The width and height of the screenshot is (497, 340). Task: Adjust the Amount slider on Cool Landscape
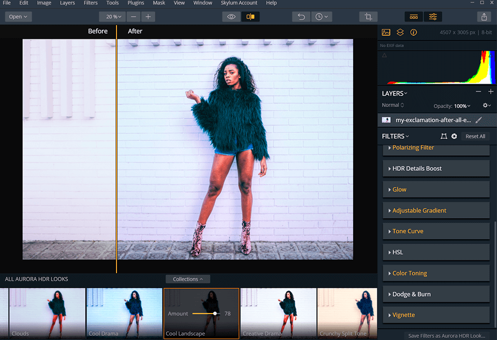click(x=214, y=313)
